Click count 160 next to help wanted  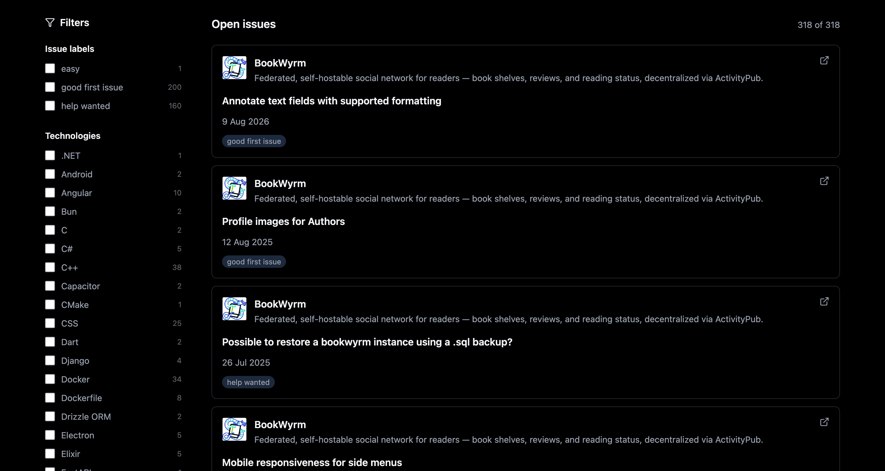coord(175,106)
